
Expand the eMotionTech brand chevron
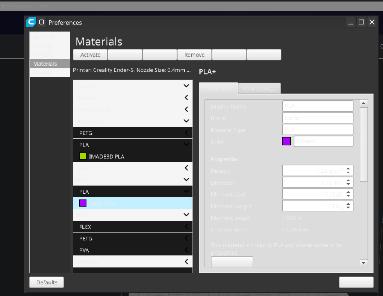point(186,109)
